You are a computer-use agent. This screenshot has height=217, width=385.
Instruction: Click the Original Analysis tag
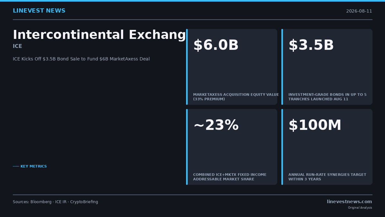(x=360, y=208)
